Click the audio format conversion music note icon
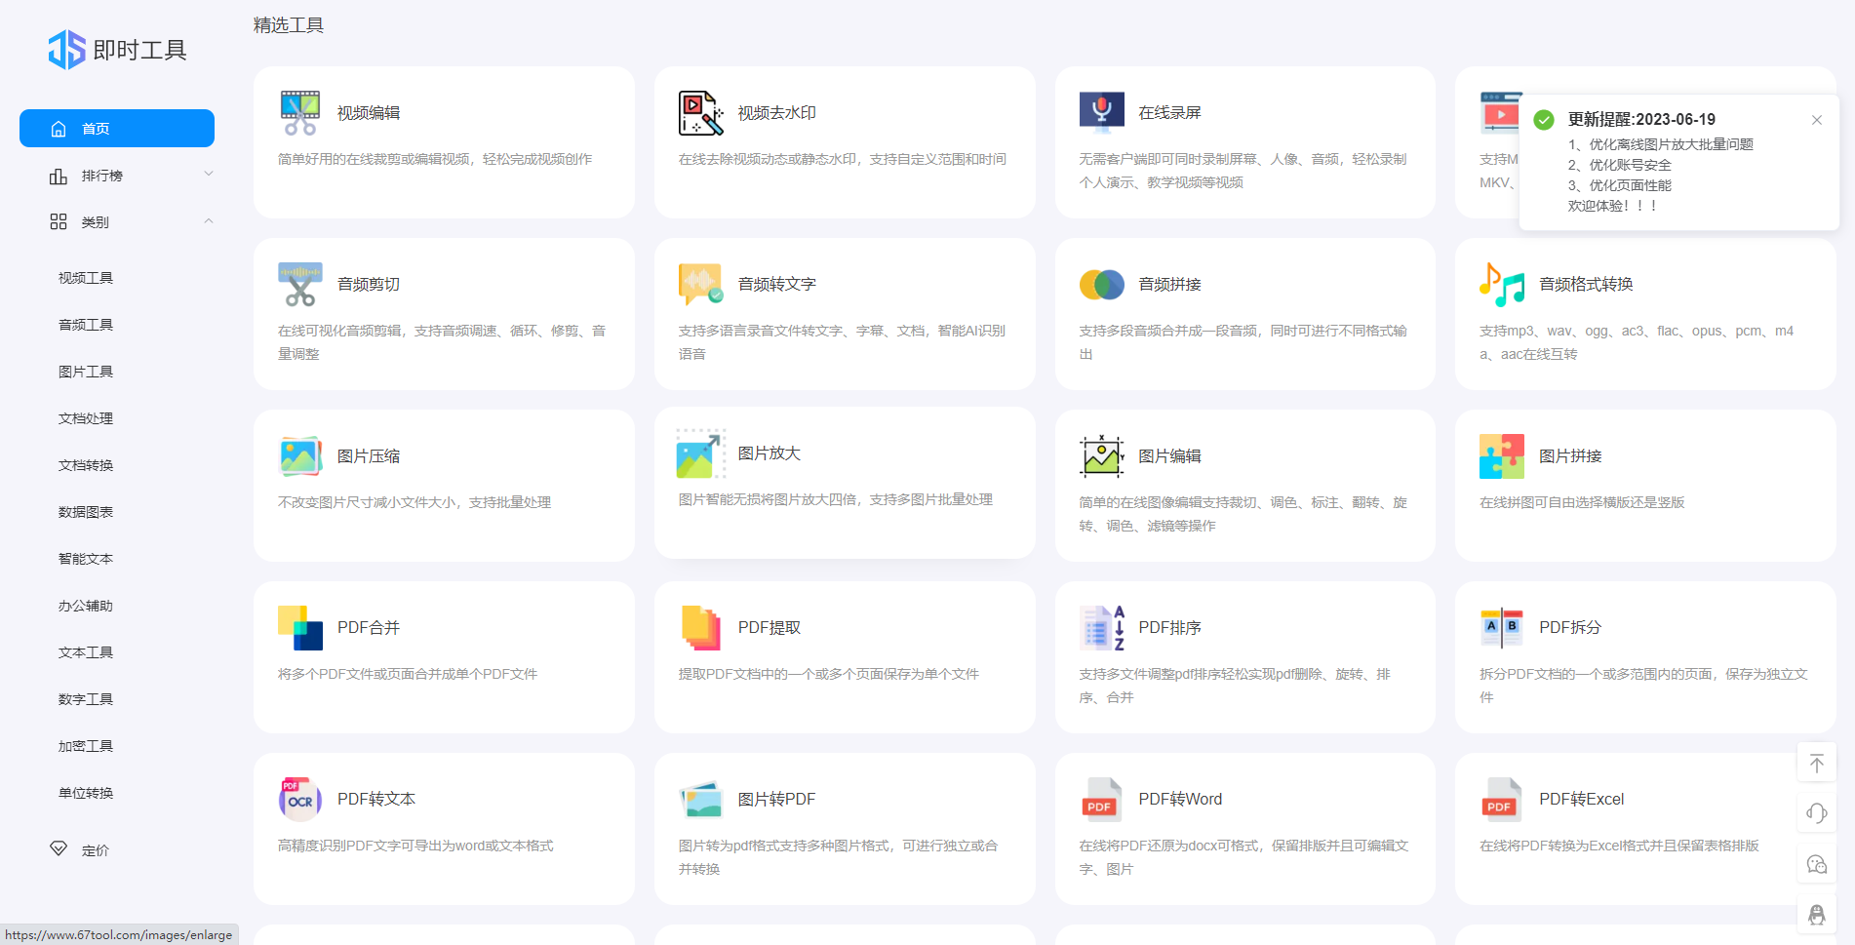Viewport: 1855px width, 945px height. click(x=1501, y=285)
